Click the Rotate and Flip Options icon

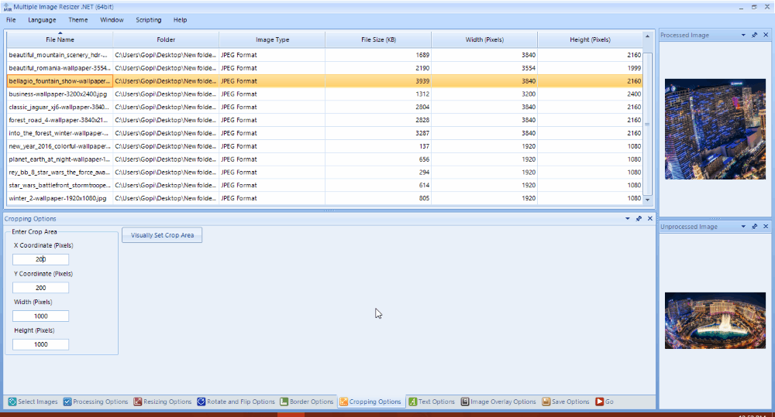coord(201,402)
